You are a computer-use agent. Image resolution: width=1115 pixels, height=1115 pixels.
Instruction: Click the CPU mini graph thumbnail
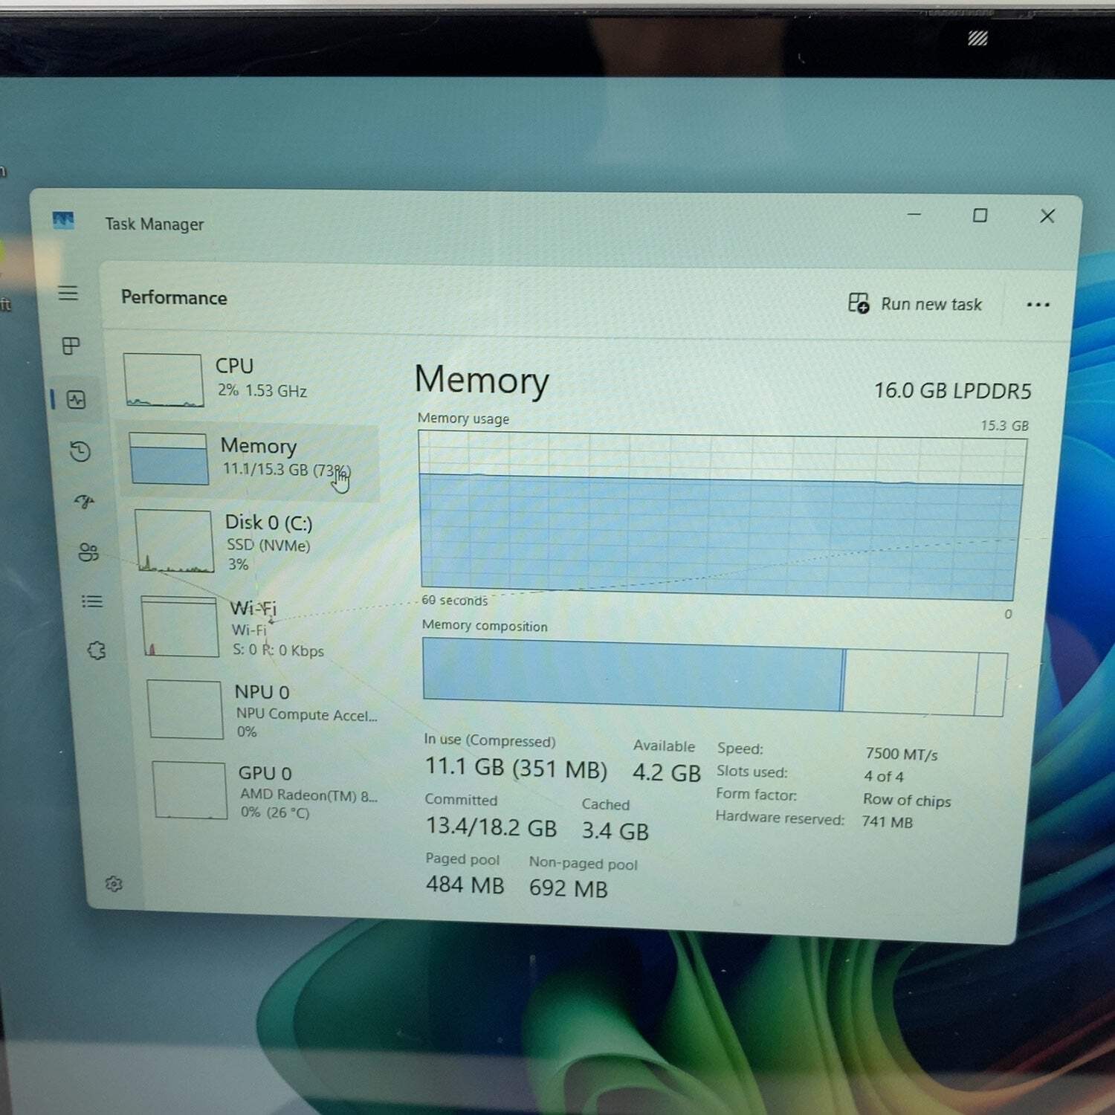pyautogui.click(x=164, y=380)
